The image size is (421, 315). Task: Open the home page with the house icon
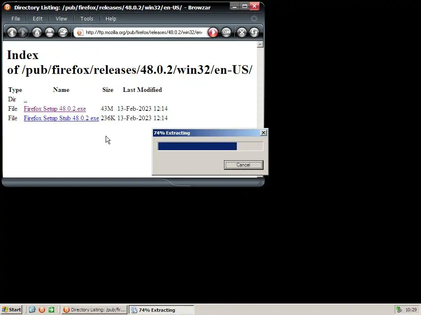pyautogui.click(x=37, y=33)
